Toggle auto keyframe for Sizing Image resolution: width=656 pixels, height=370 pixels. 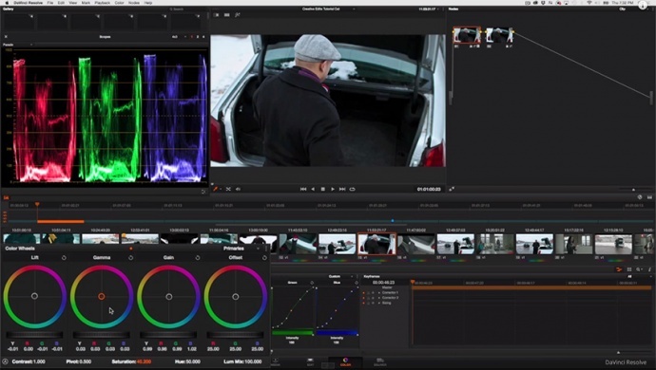tap(363, 303)
